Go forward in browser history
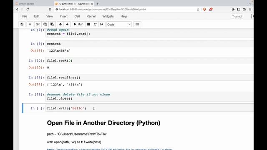 click(x=22, y=9)
